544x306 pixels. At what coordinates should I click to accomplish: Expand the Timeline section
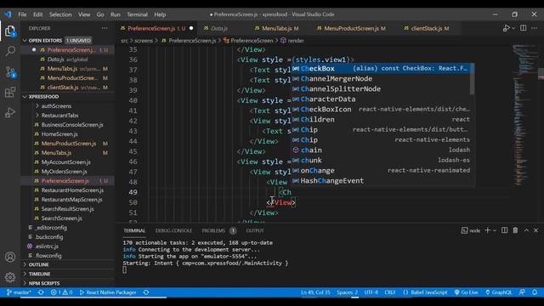point(40,274)
